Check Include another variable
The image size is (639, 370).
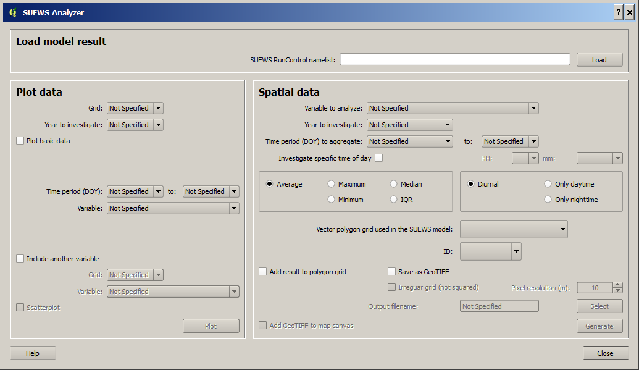click(20, 259)
